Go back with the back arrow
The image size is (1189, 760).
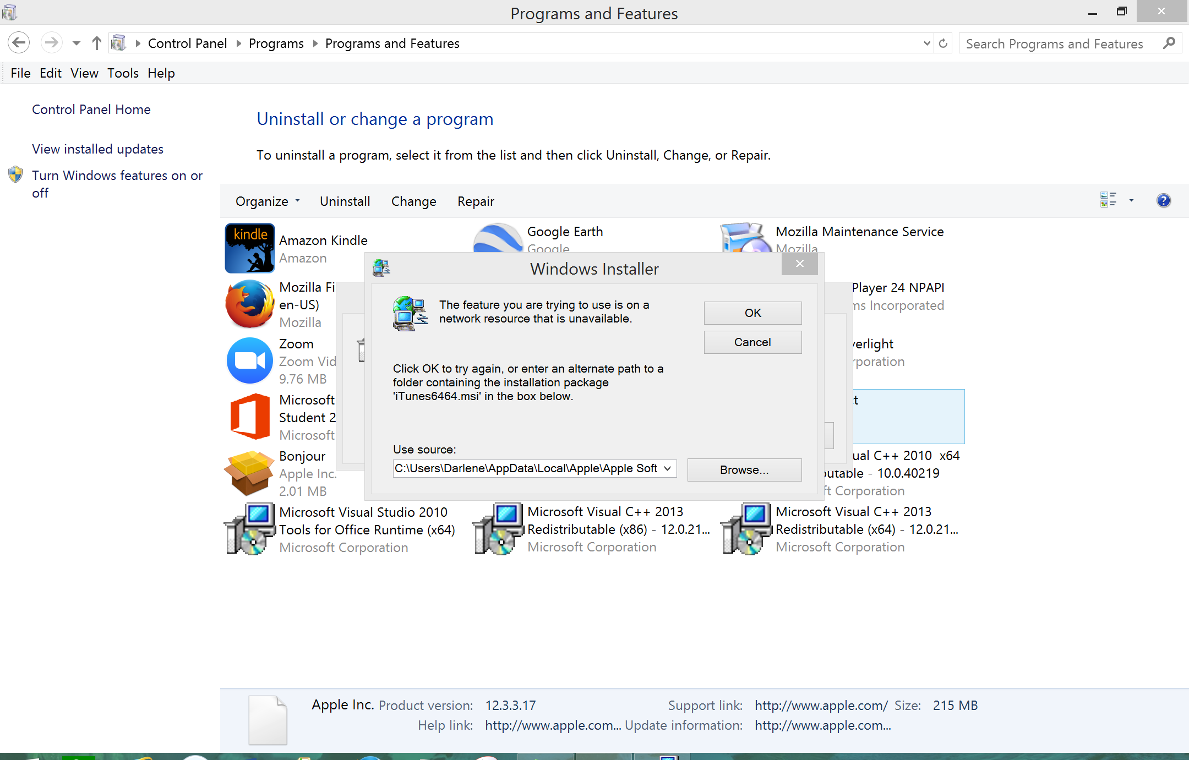[19, 43]
